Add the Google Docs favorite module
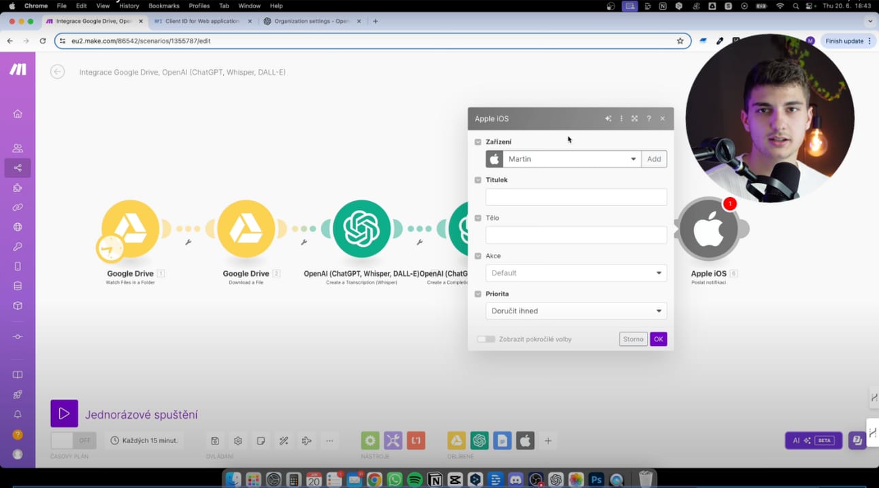The width and height of the screenshot is (879, 488). click(x=502, y=440)
